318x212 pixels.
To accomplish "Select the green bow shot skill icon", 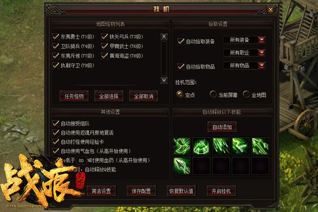I will (x=182, y=146).
